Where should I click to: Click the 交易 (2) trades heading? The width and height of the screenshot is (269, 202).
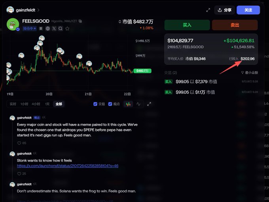coord(170,73)
